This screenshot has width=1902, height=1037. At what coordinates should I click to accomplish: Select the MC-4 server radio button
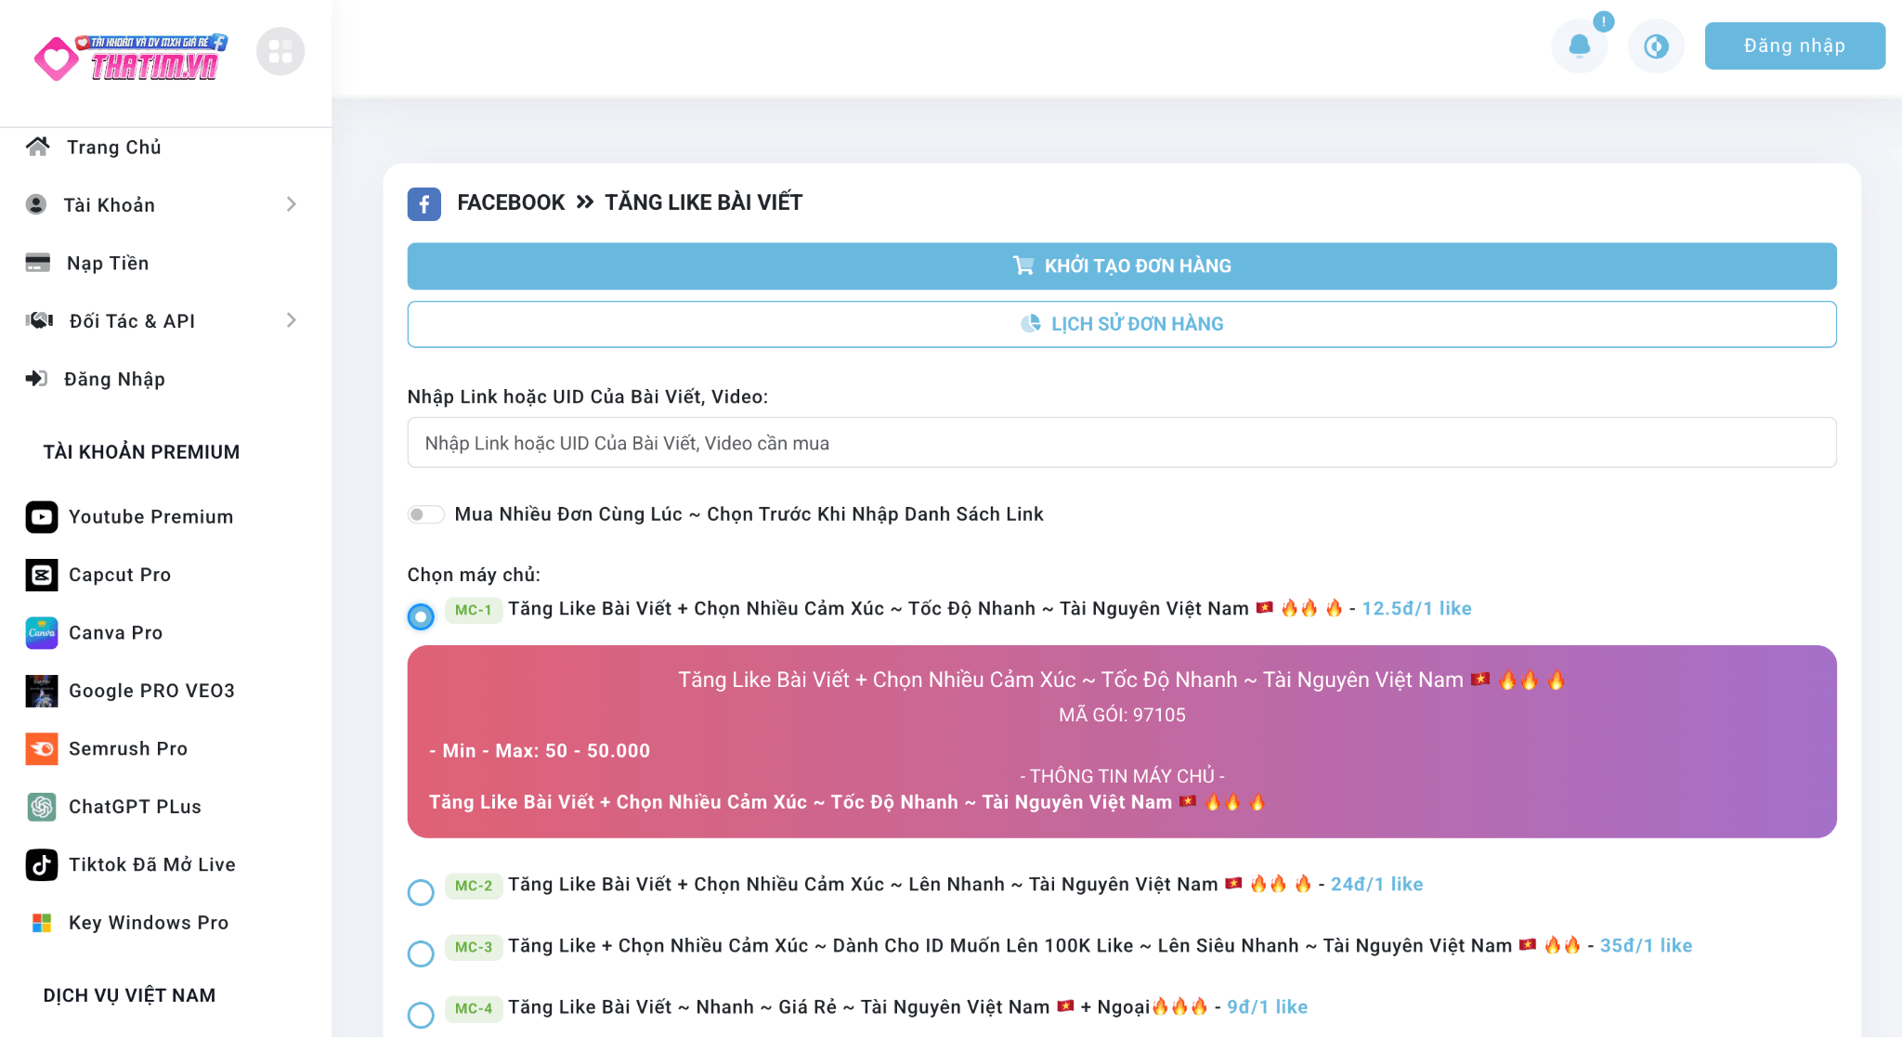pyautogui.click(x=421, y=1015)
